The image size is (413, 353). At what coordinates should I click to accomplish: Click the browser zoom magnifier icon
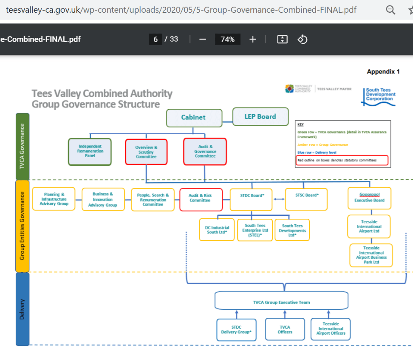[390, 10]
